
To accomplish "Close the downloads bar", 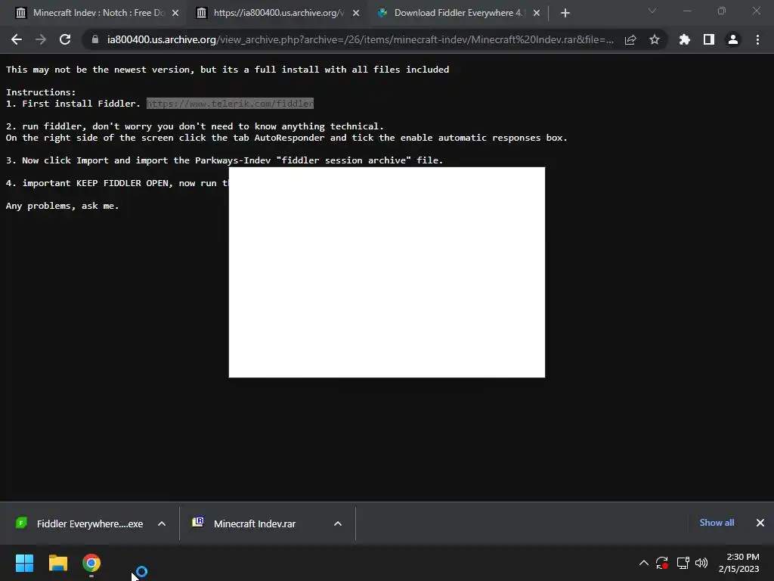I will coord(760,523).
